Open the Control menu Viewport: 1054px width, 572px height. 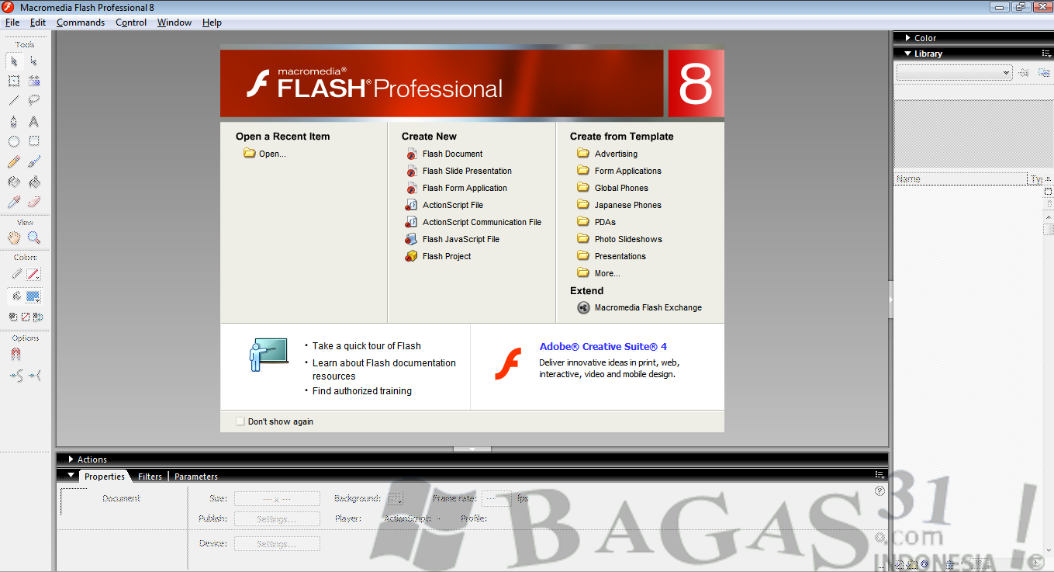131,23
